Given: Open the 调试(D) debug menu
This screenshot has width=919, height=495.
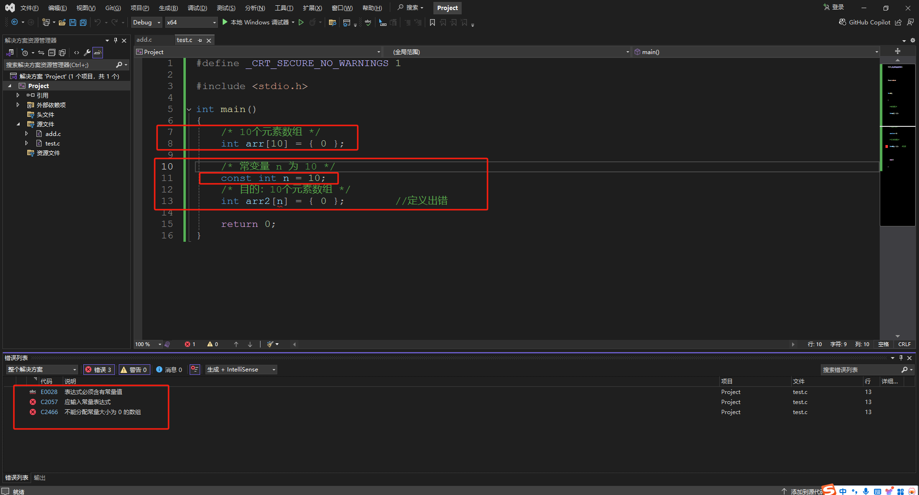Looking at the screenshot, I should click(197, 8).
